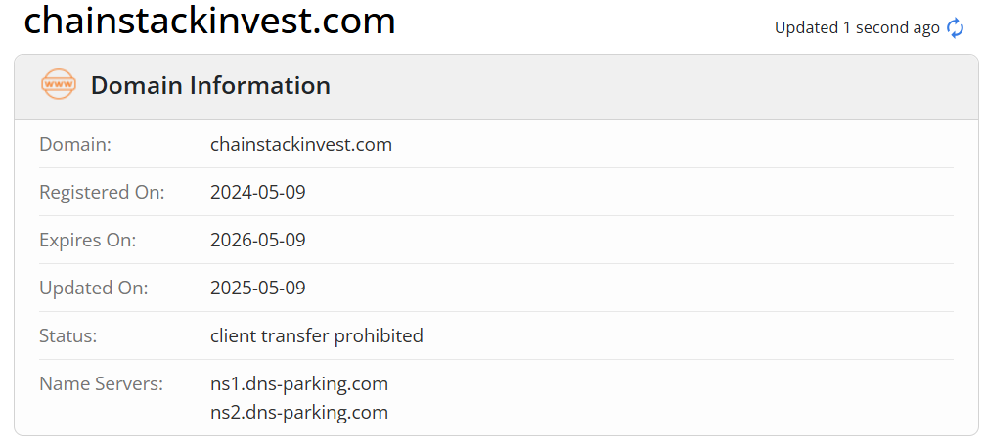Image resolution: width=984 pixels, height=445 pixels.
Task: Click empty area in Domain Information header bar
Action: click(x=636, y=86)
